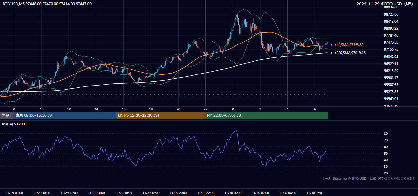The height and width of the screenshot is (196, 418).
Task: Click price axis label 94960.01
Action: click(x=391, y=99)
